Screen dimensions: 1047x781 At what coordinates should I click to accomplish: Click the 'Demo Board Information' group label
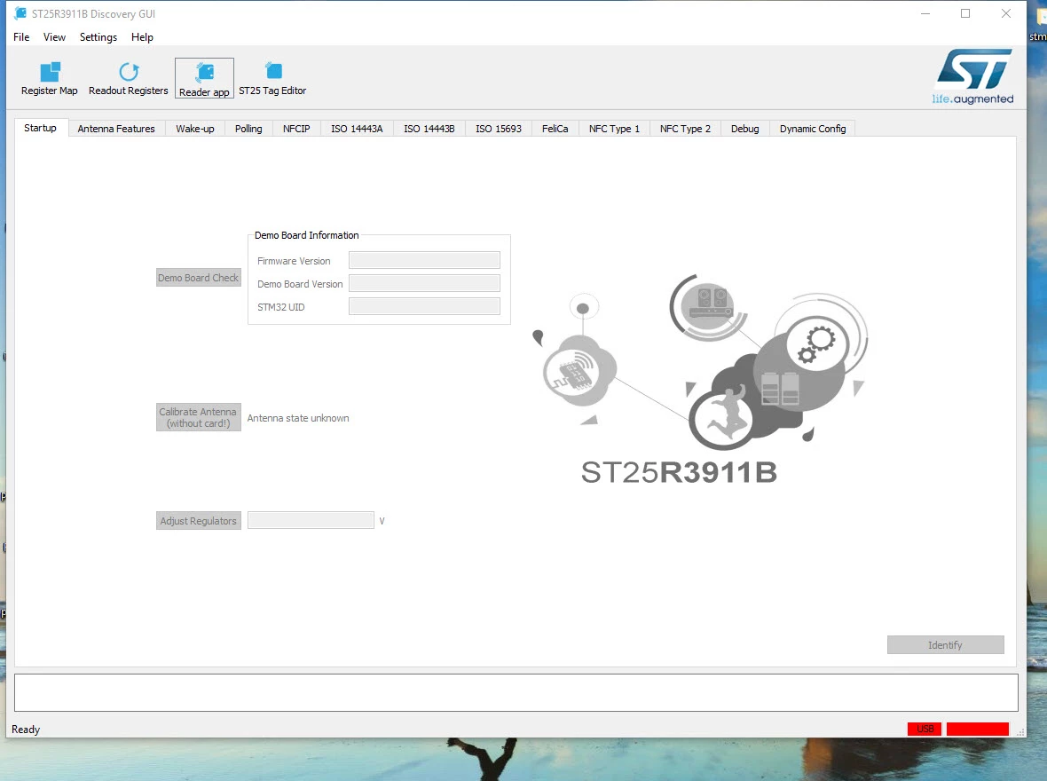click(x=306, y=235)
